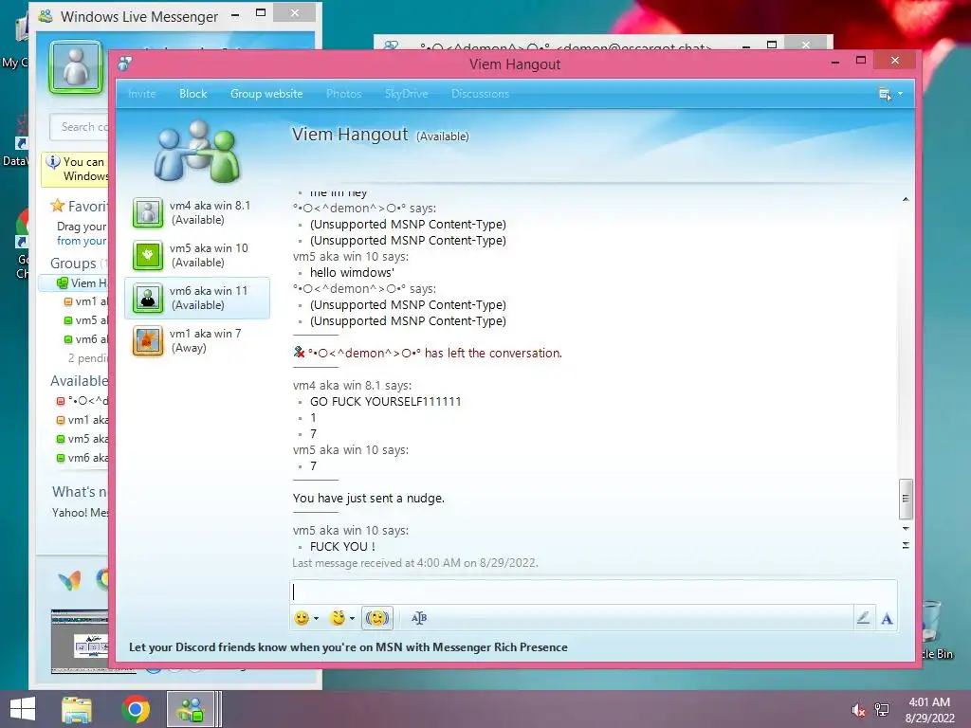The image size is (971, 728).
Task: Click the taskbar clock showing 4:01 AM
Action: (929, 710)
